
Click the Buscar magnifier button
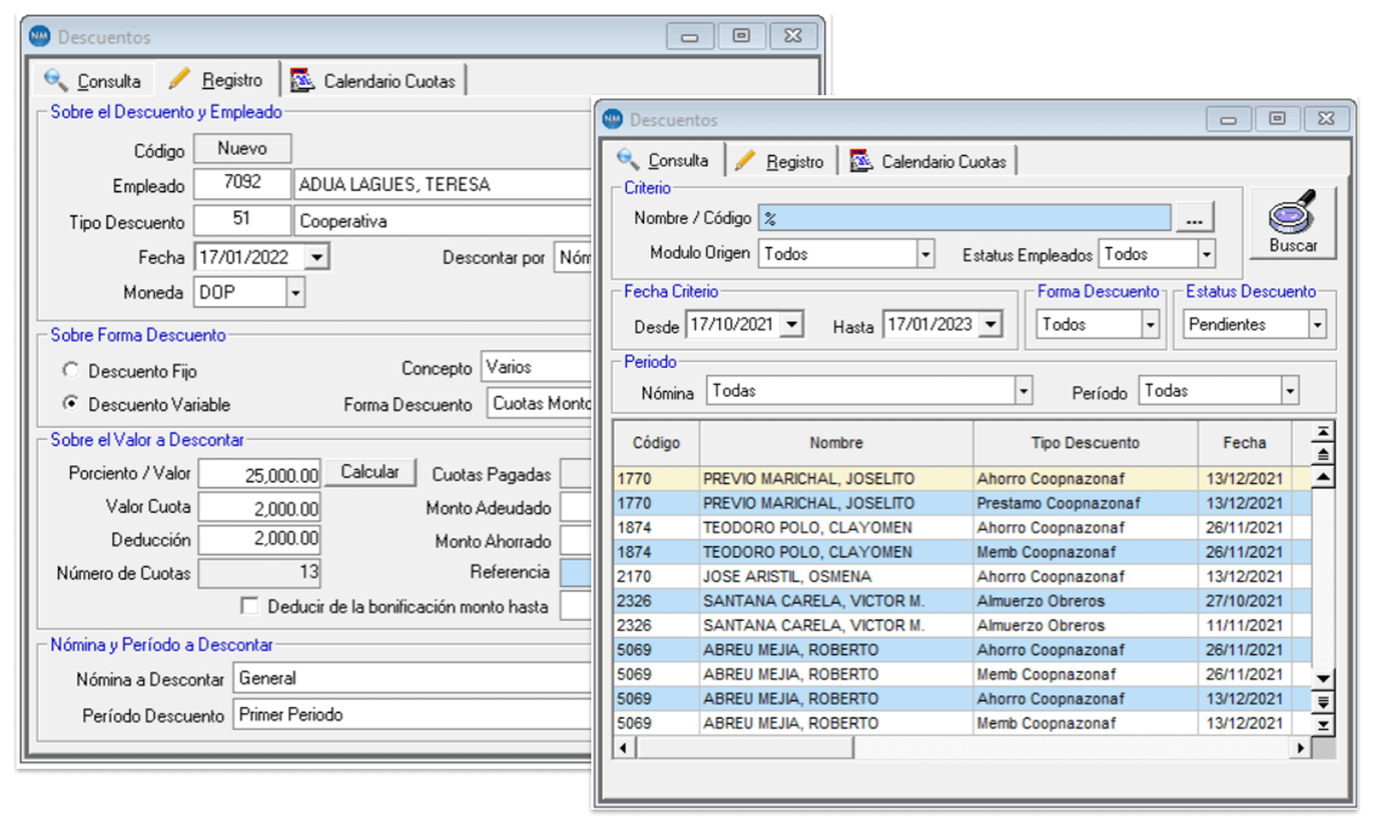click(x=1292, y=223)
